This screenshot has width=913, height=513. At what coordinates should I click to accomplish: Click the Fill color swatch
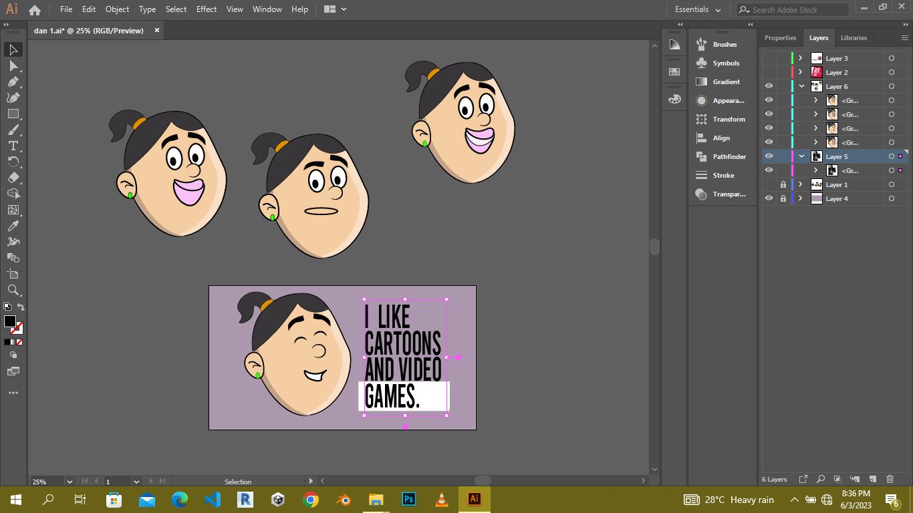(10, 321)
